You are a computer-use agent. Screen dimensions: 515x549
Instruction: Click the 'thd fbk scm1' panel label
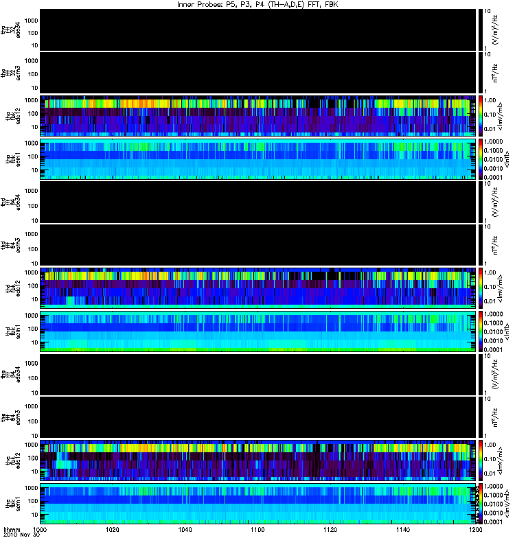click(x=13, y=331)
